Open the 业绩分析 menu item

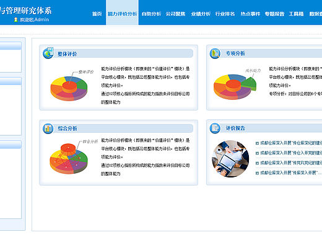(201, 14)
